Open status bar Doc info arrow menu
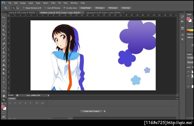This screenshot has width=194, height=126. tap(48, 95)
